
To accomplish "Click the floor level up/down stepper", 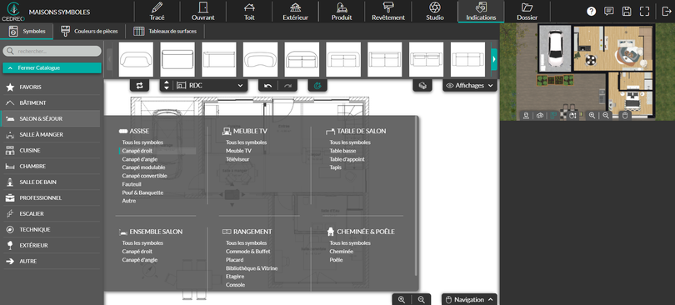I will click(166, 86).
